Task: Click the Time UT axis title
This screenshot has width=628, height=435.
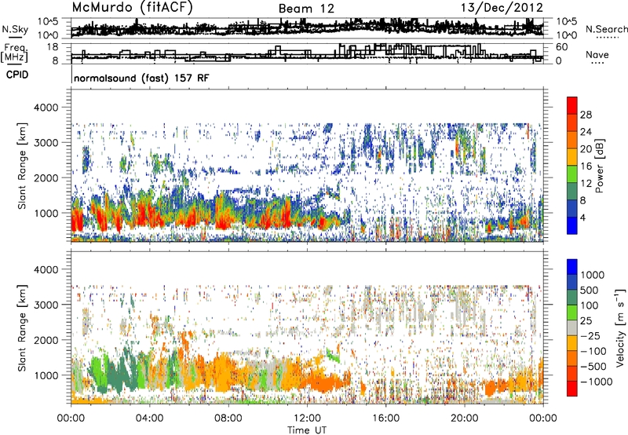Action: point(307,430)
